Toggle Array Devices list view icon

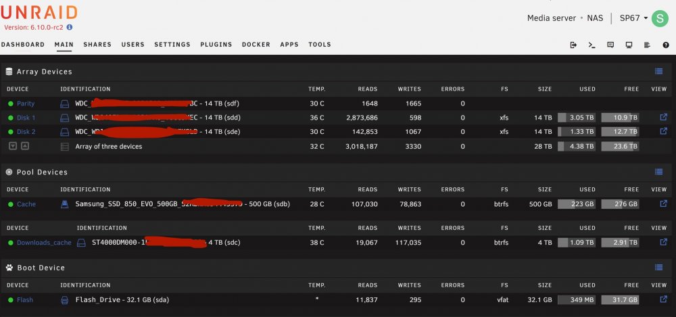coord(658,72)
